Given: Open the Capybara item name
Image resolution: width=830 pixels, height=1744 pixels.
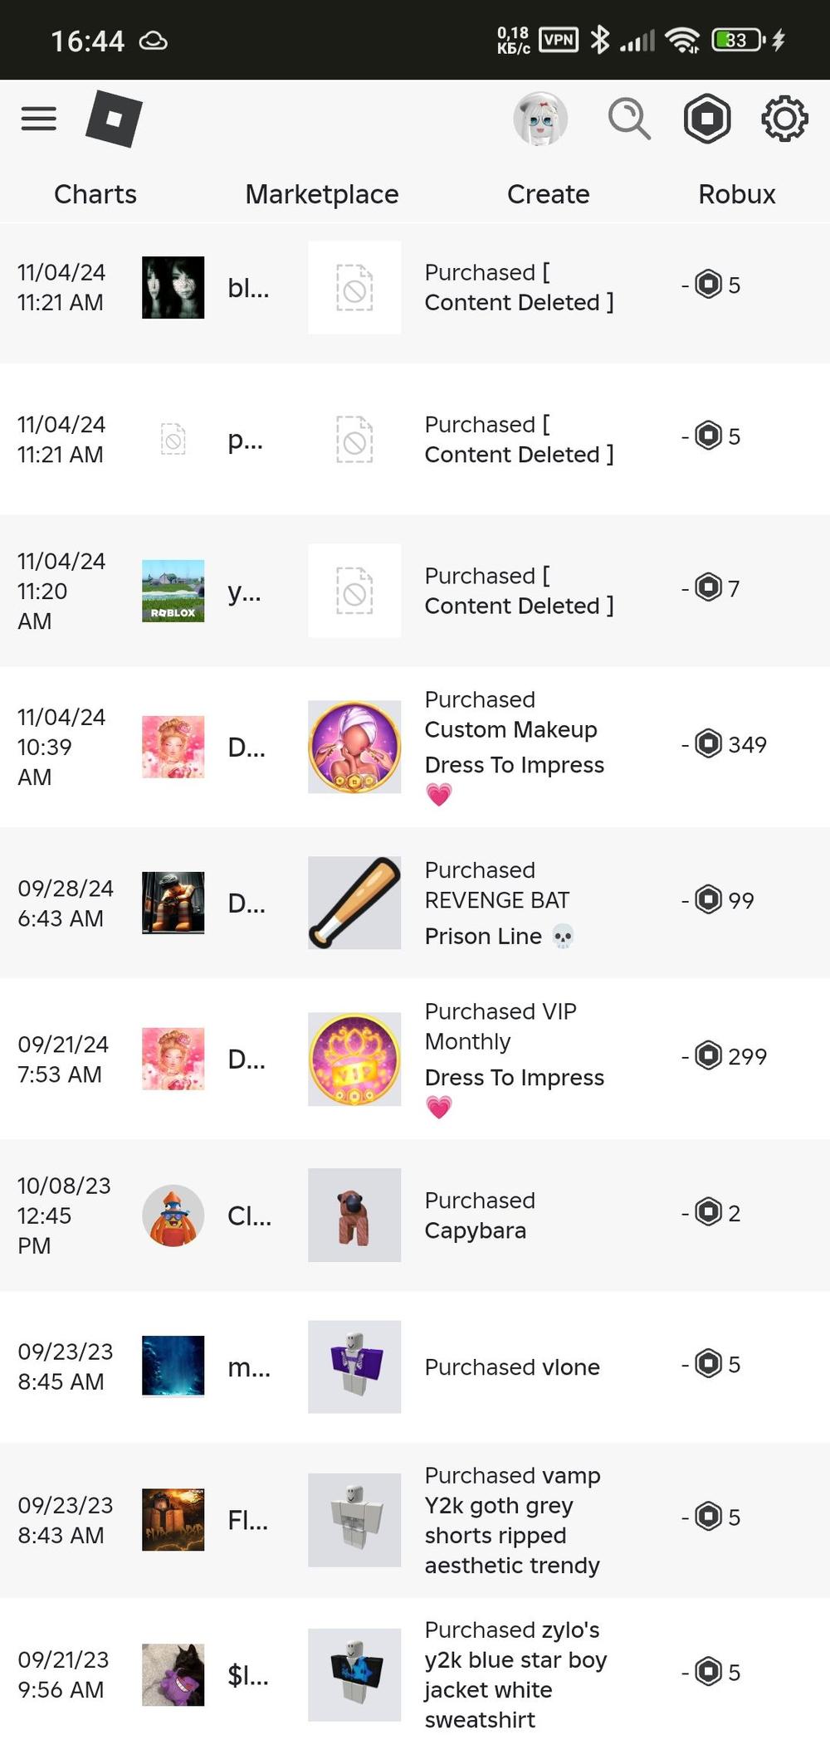Looking at the screenshot, I should pyautogui.click(x=476, y=1230).
